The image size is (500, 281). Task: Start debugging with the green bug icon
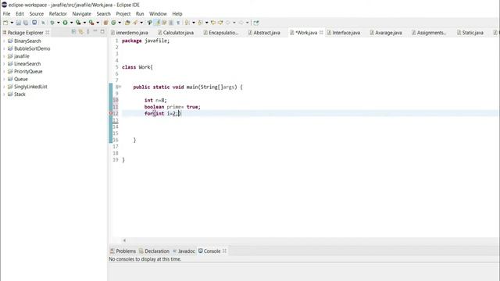(52, 23)
